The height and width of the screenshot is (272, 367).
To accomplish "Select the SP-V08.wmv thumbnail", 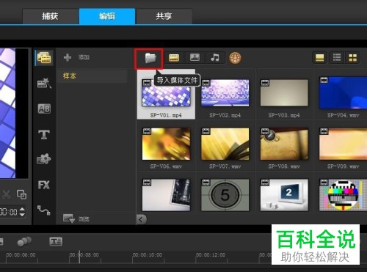I will [284, 144].
